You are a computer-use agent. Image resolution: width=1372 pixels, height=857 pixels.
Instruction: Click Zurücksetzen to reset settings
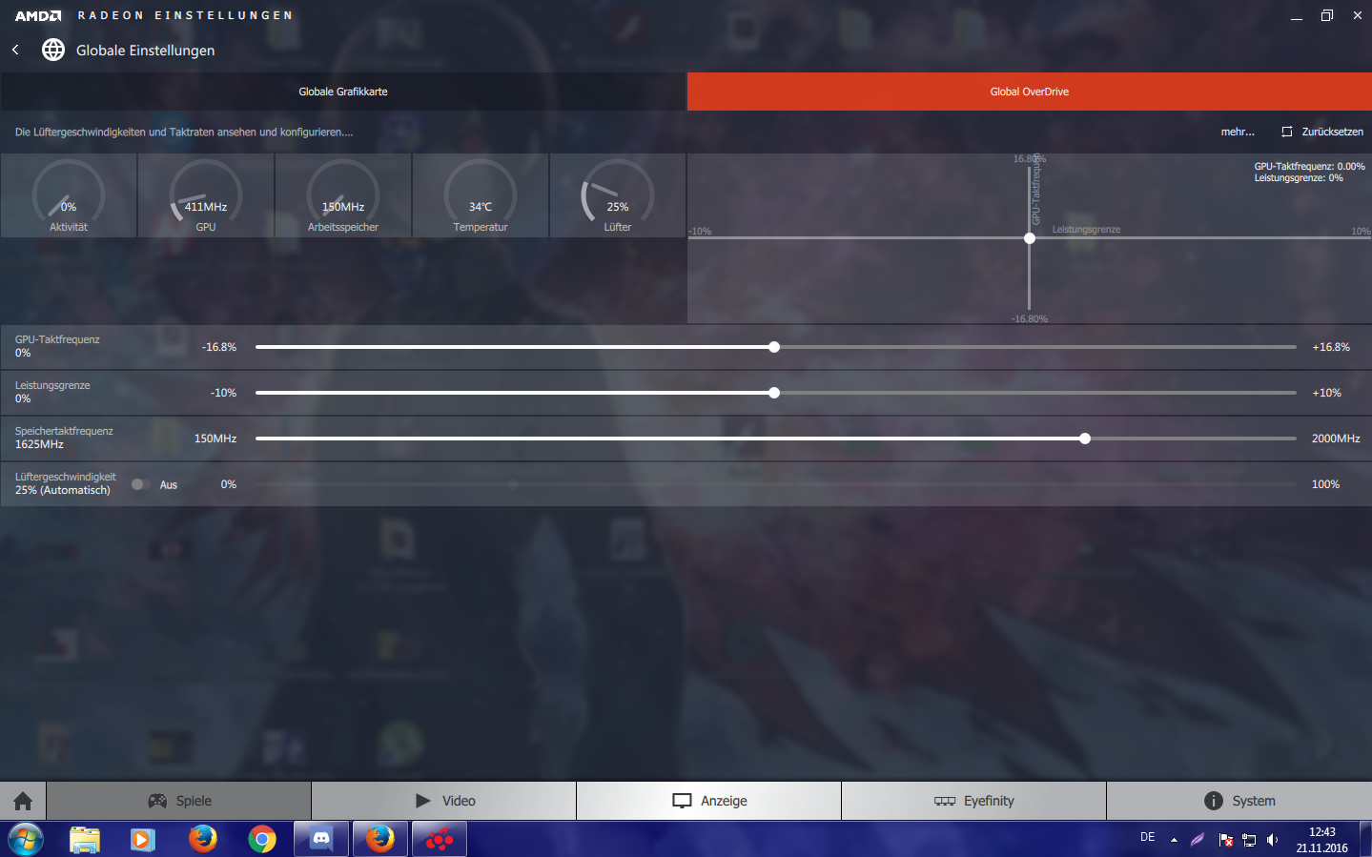point(1322,132)
